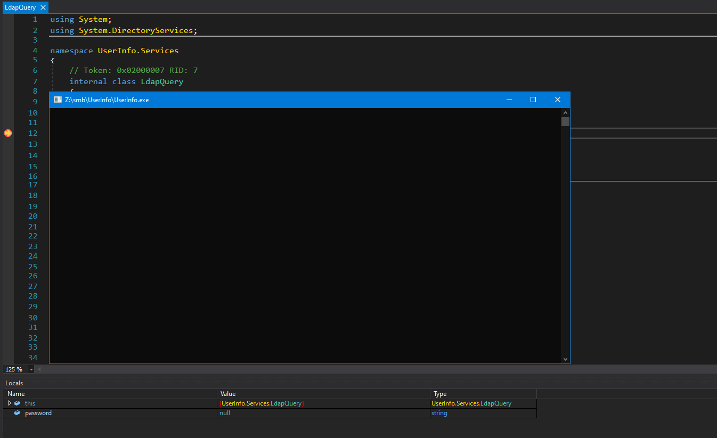The height and width of the screenshot is (438, 717).
Task: Minimize the UserInfo.exe console window
Action: 509,100
